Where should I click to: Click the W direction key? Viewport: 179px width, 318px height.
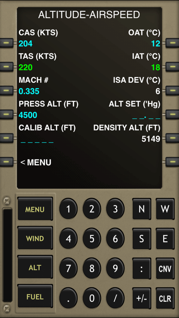pos(165,209)
